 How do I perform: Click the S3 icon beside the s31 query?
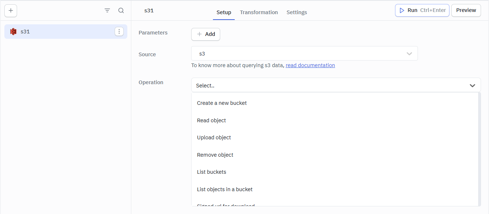click(13, 32)
